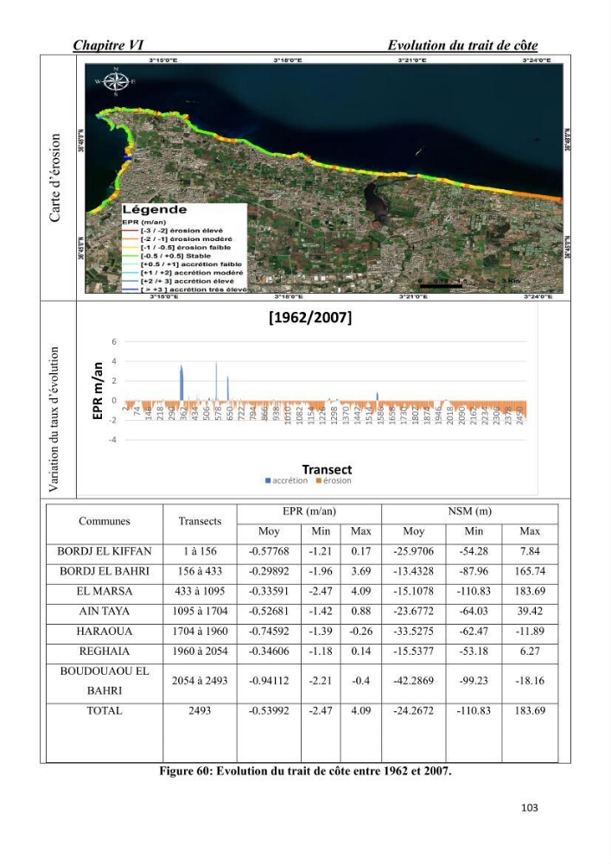Click the '-0.94112' EPR mean value
This screenshot has height=864, width=611.
[x=269, y=681]
